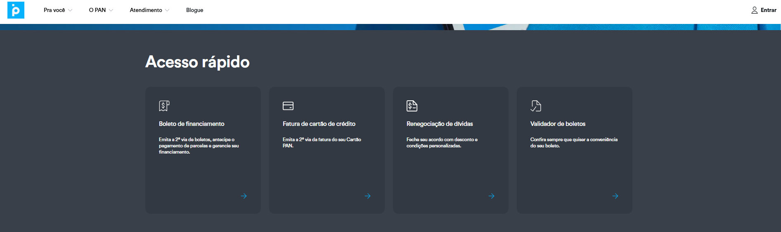Open the Blogue menu item
Viewport: 781px width, 232px height.
[194, 10]
